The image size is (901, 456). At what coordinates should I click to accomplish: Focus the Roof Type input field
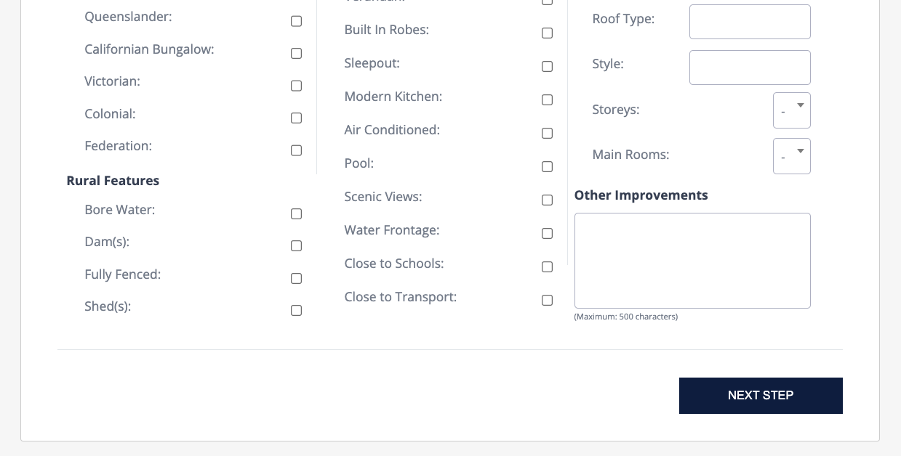[750, 22]
